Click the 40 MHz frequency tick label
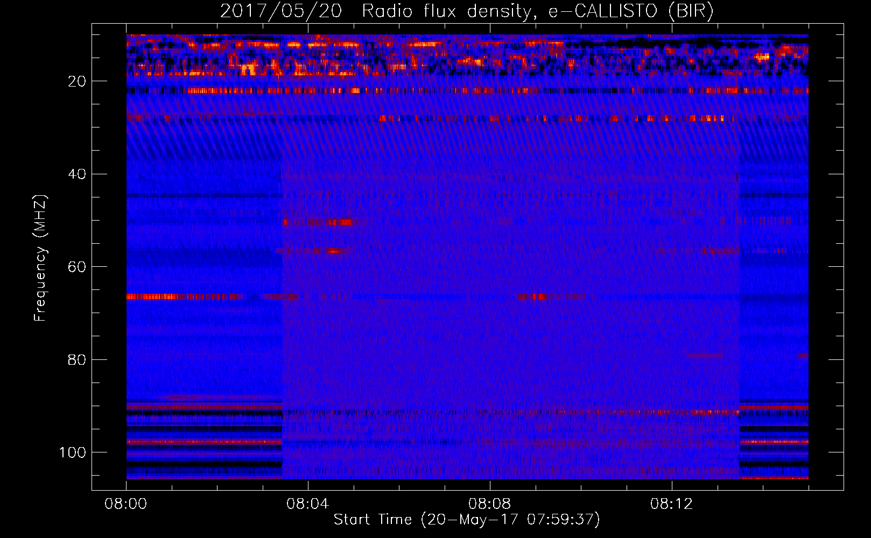 click(78, 174)
